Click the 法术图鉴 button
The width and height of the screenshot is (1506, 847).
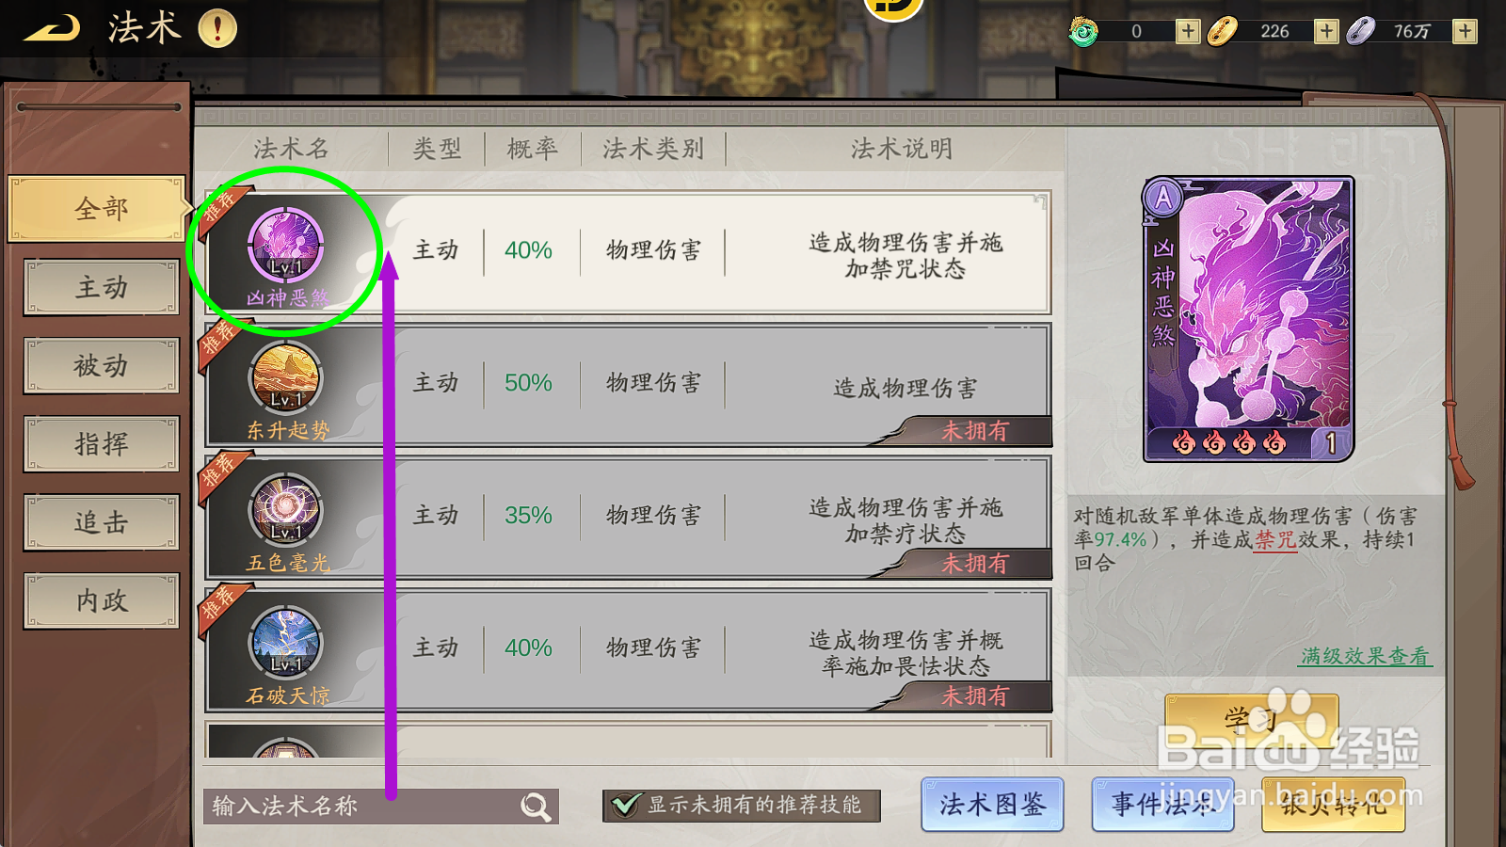coord(992,805)
